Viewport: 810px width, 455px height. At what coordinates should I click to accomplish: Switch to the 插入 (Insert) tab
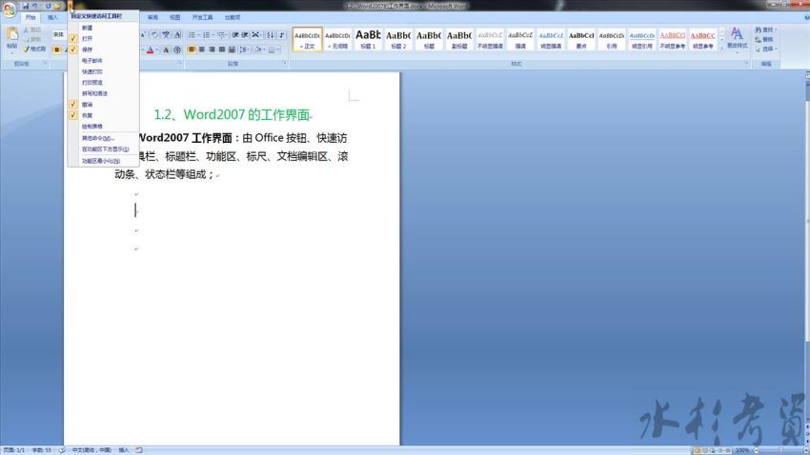[x=52, y=17]
